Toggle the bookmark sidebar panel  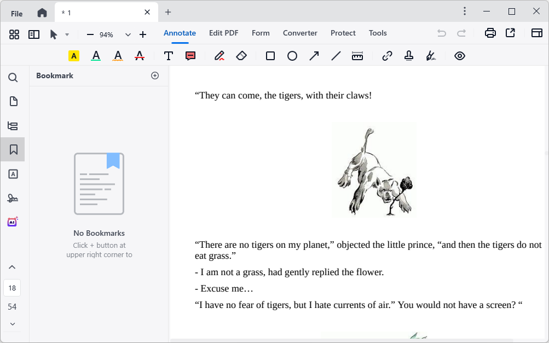13,149
